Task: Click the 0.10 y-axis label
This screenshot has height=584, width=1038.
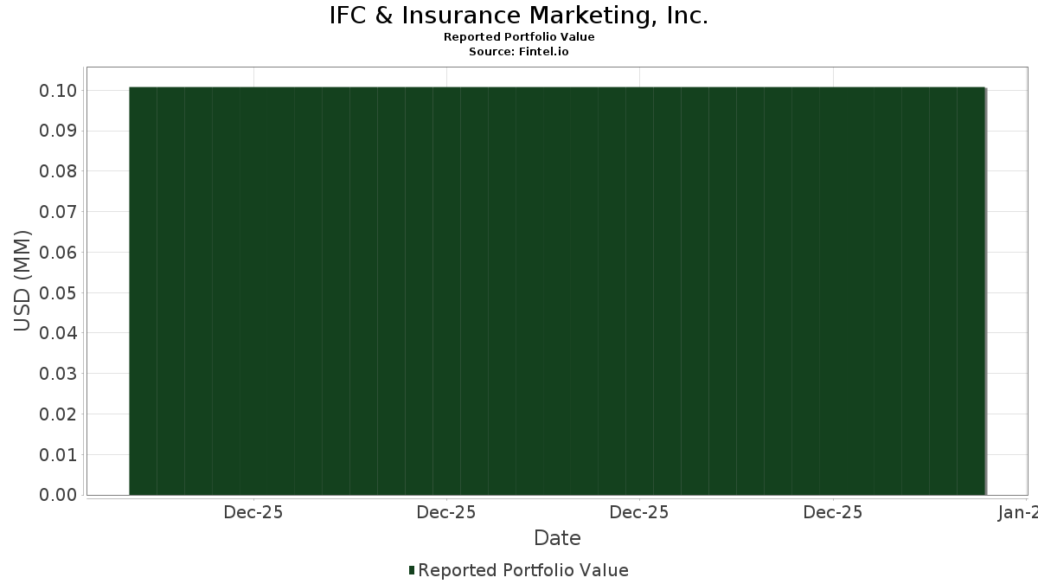Action: click(58, 91)
